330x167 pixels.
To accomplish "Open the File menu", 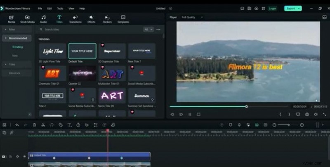I will [40, 9].
